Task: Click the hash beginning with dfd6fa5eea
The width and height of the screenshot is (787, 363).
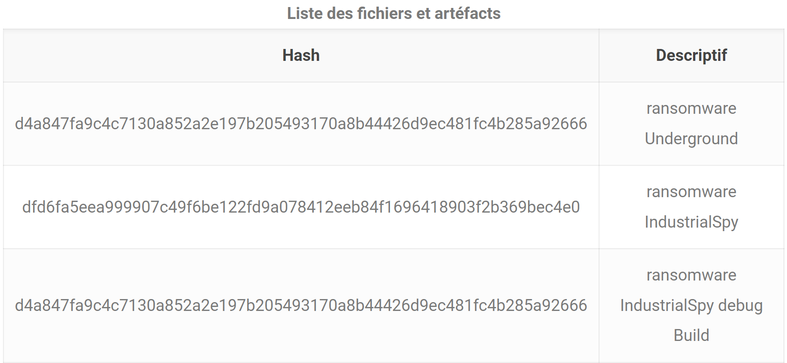Action: (x=301, y=207)
